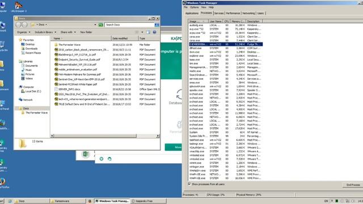
Task: Sort processes by CPU column header
Action: [227, 22]
